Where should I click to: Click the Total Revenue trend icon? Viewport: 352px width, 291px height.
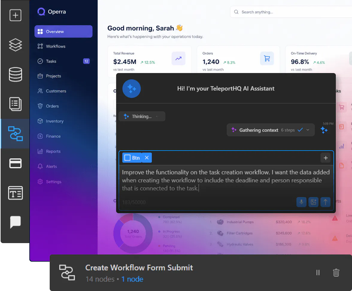[x=178, y=58]
